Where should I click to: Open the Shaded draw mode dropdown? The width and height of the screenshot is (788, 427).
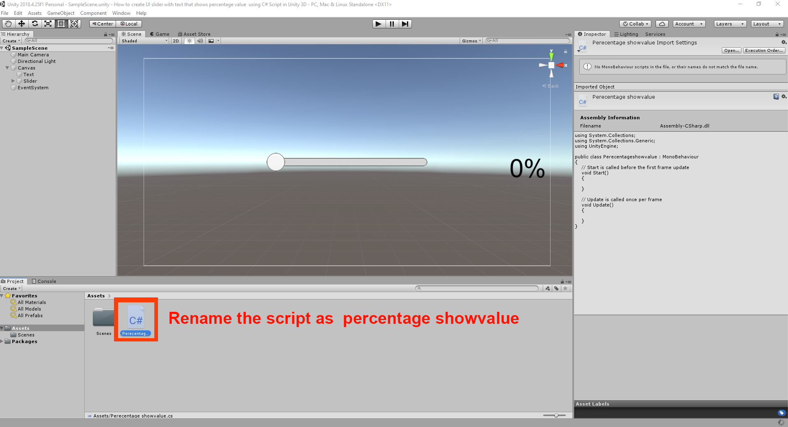pyautogui.click(x=143, y=41)
